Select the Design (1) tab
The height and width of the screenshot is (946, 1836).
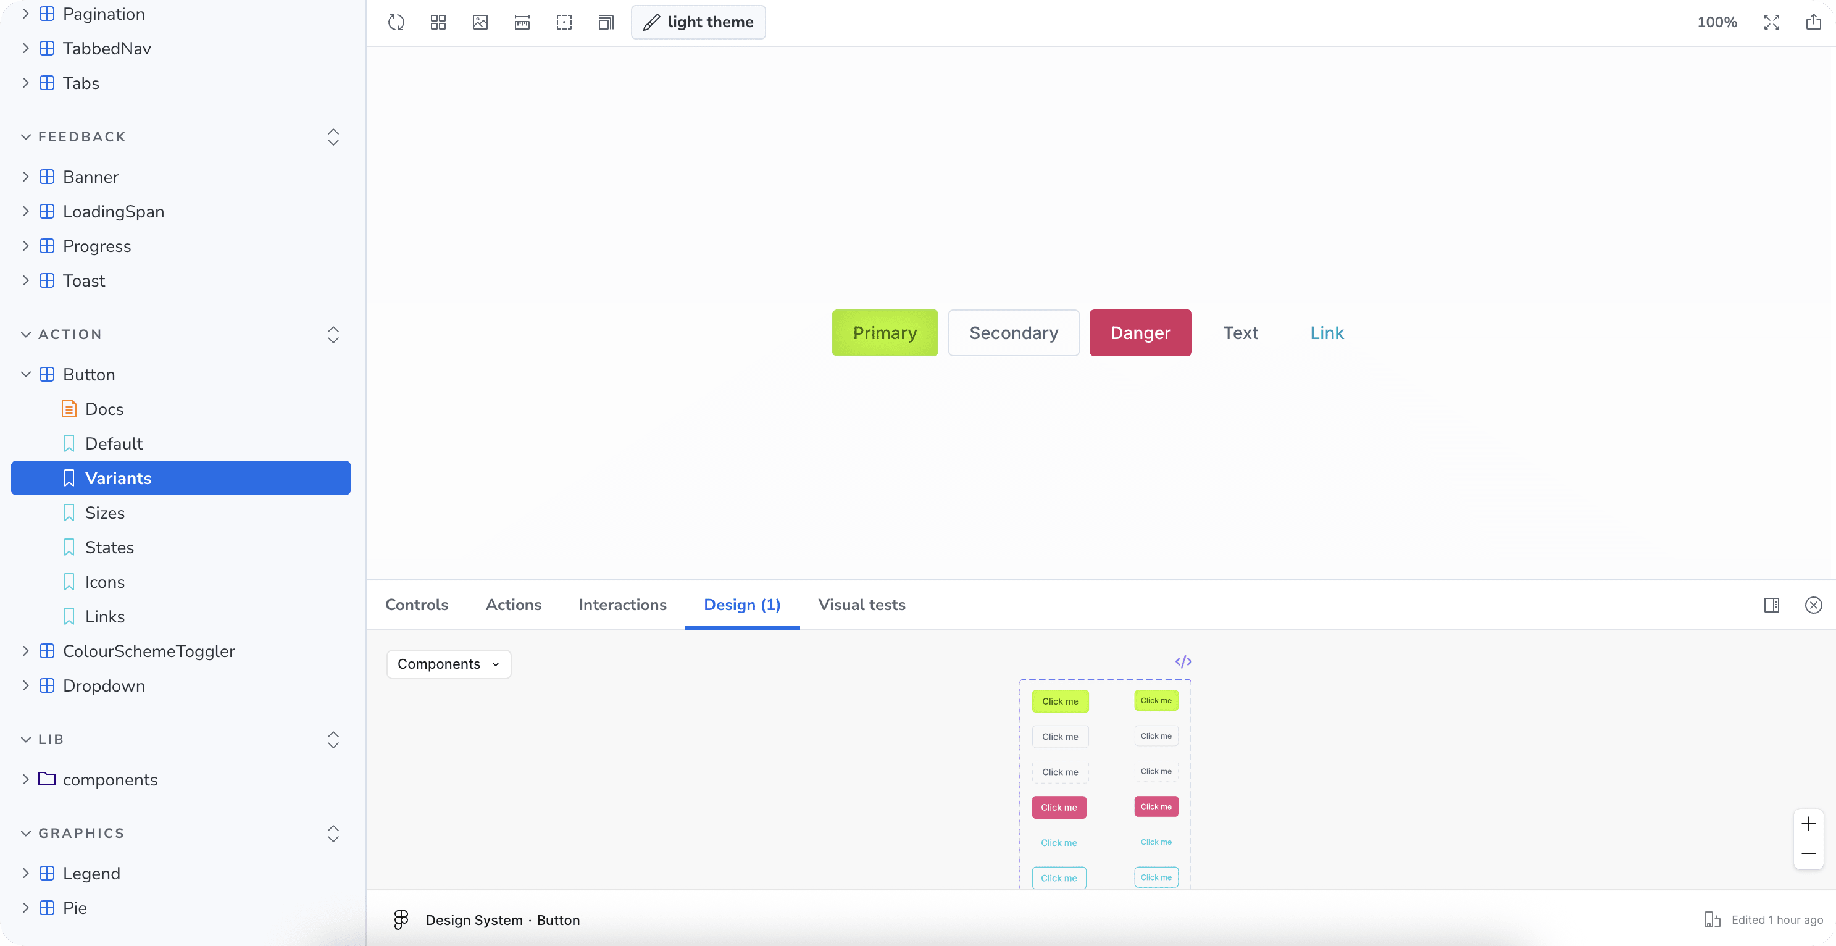(742, 605)
